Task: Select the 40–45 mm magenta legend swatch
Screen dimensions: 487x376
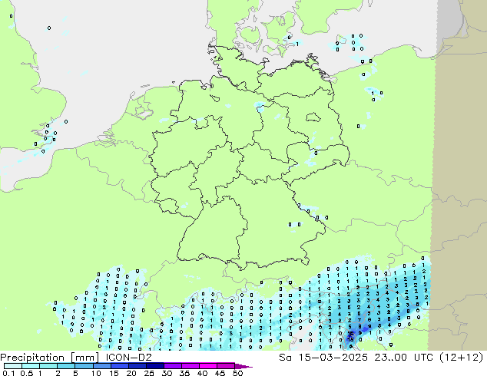Action: coord(208,366)
